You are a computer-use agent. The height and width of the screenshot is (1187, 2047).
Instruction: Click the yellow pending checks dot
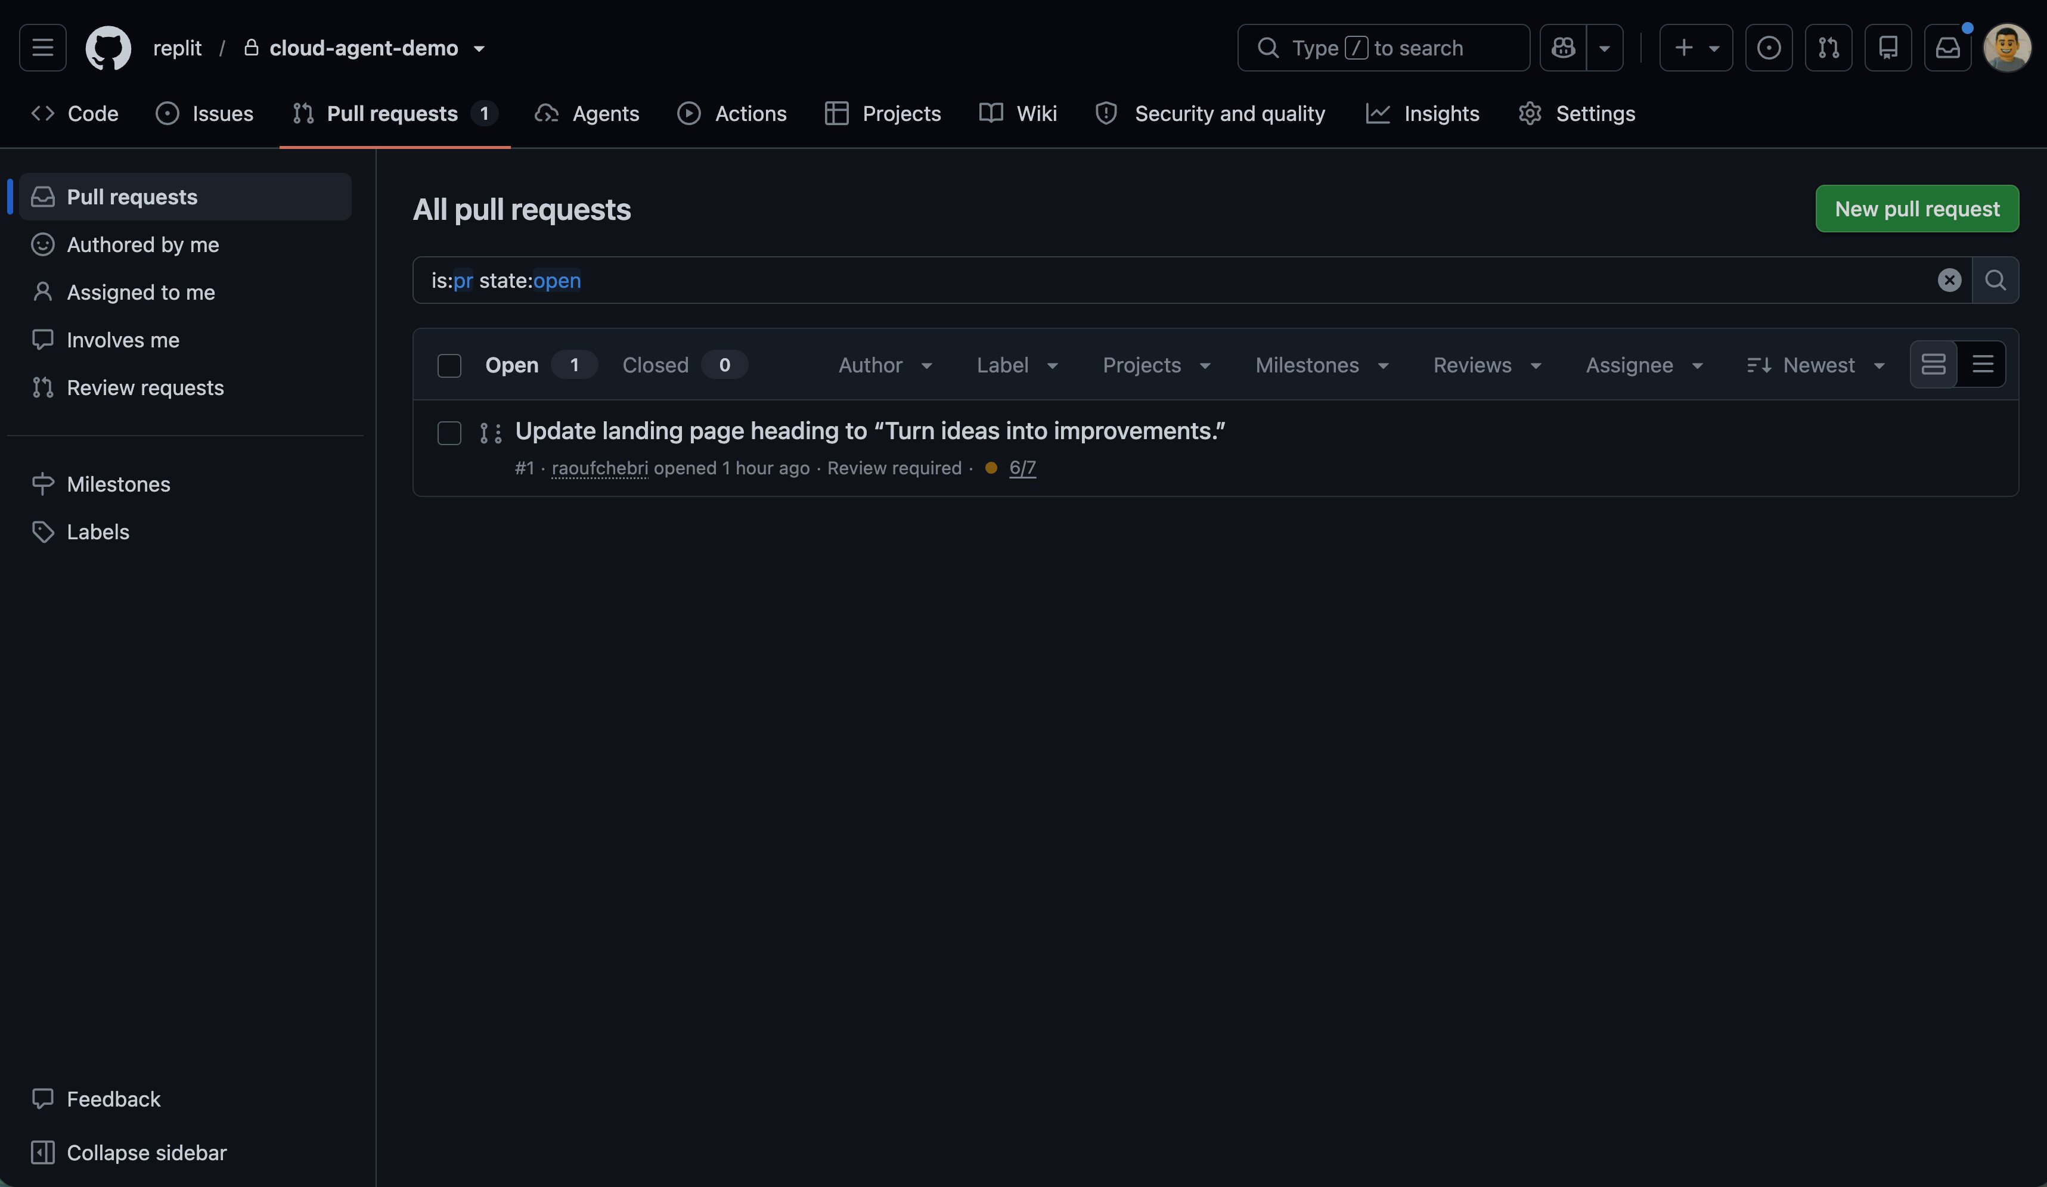(991, 468)
